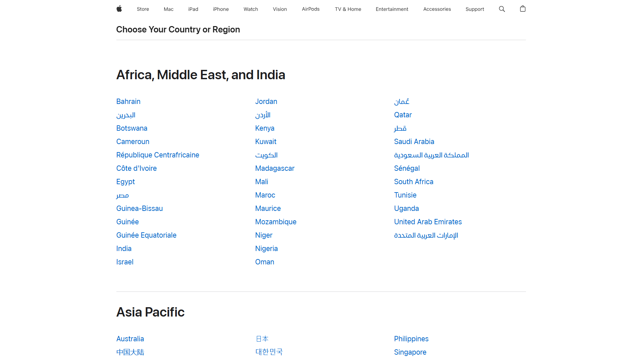The image size is (642, 361).
Task: Choose Mali link
Action: point(262,182)
